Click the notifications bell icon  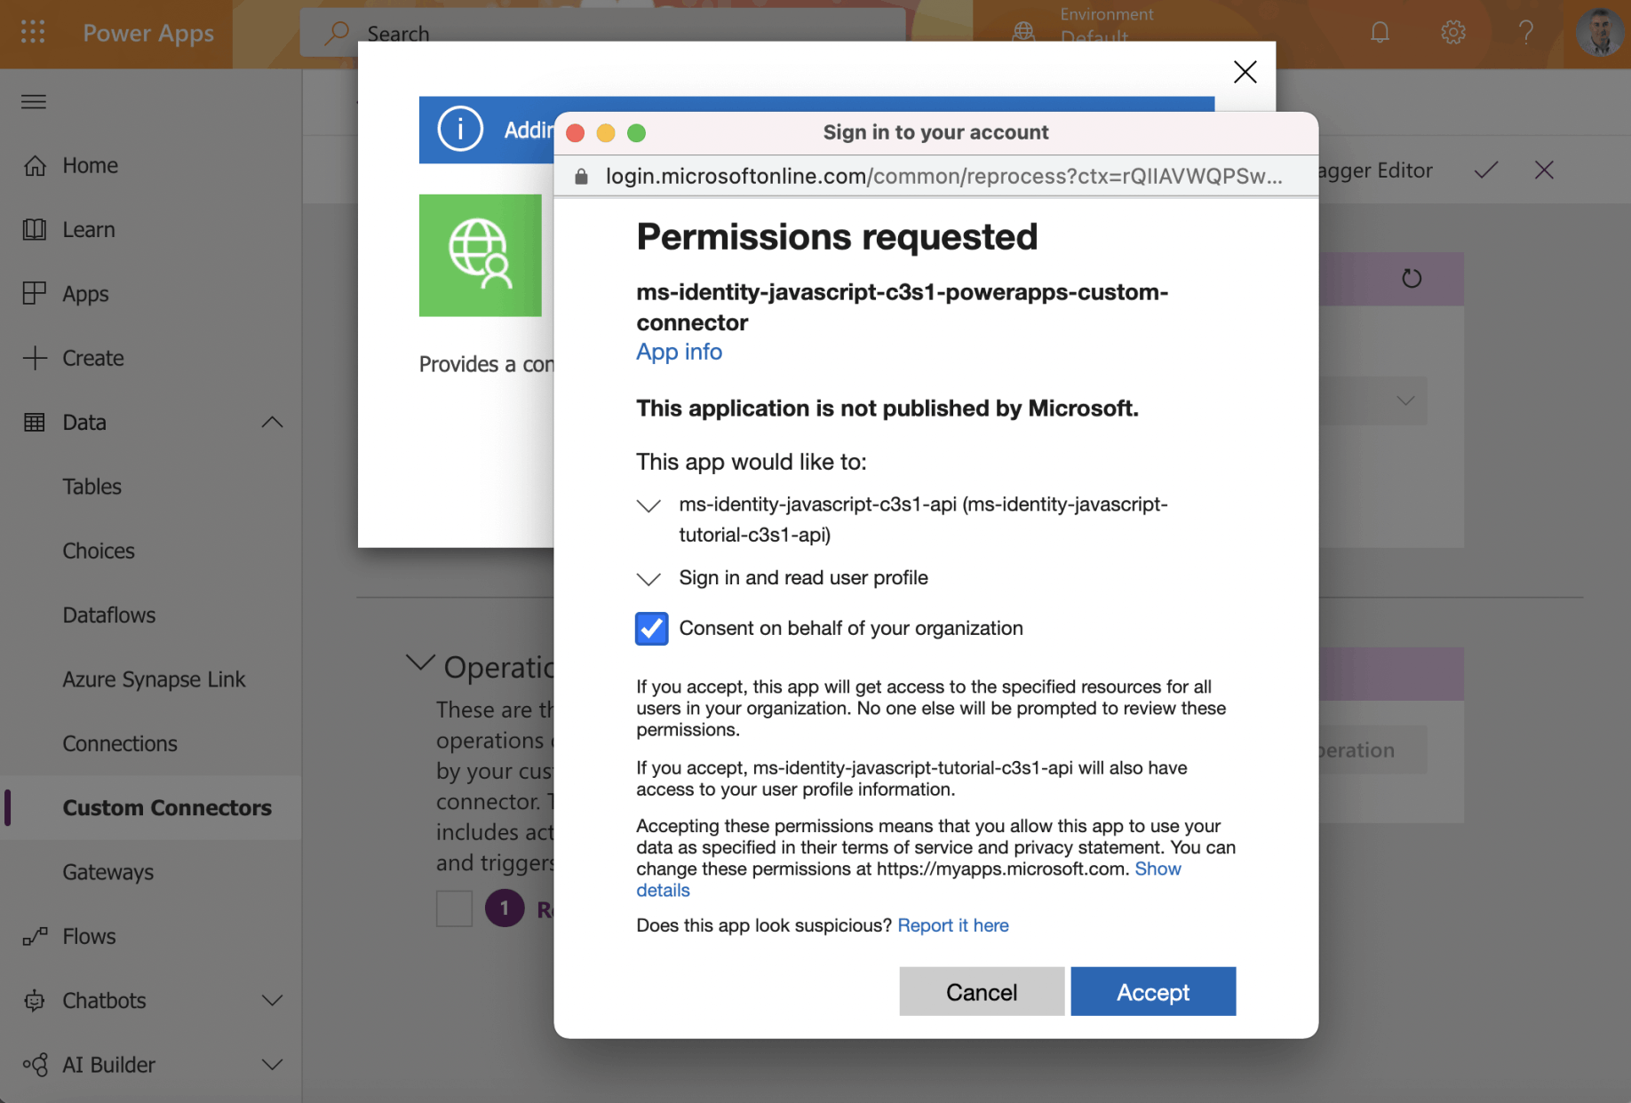tap(1379, 33)
